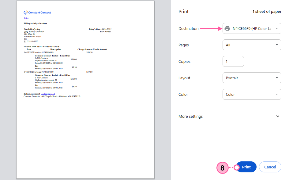Click Invoices from 03/11/2025 to 04/11/2025 text
The height and width of the screenshot is (180, 289).
pyautogui.click(x=41, y=47)
